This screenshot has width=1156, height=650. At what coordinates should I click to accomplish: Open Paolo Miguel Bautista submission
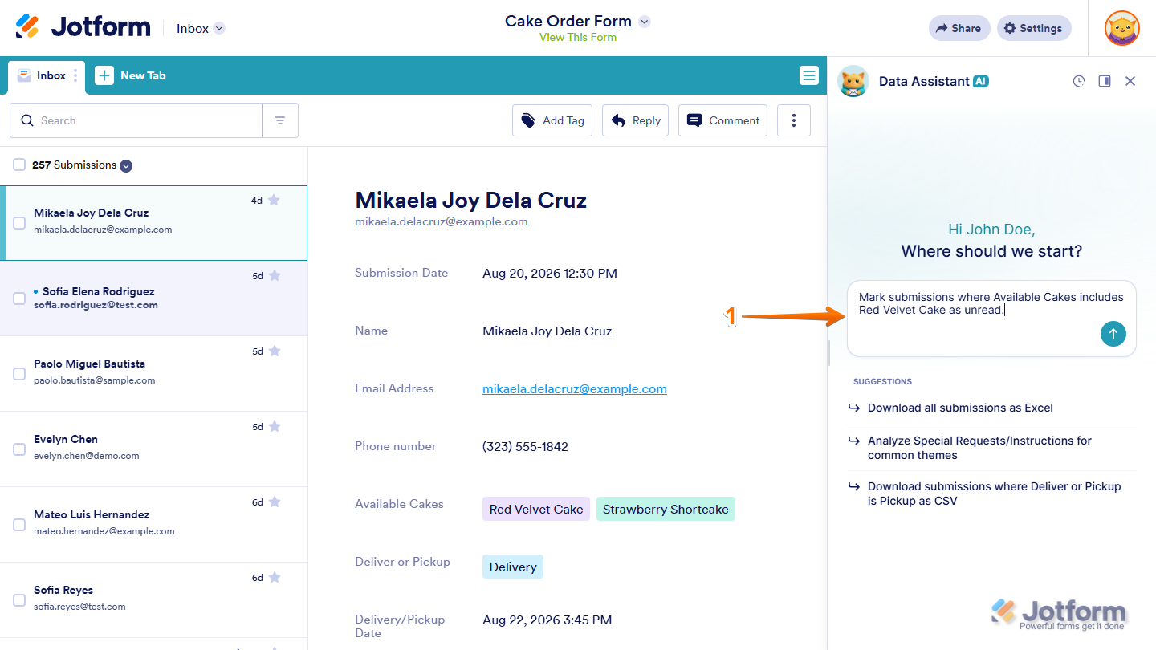click(x=153, y=374)
